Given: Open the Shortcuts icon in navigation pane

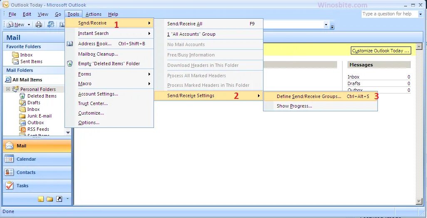Looking at the screenshot, I should coord(59,199).
